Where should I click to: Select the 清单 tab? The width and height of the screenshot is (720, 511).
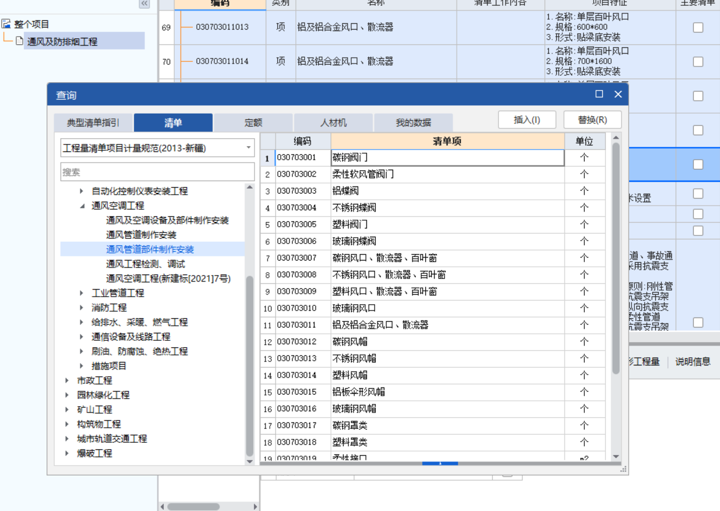point(173,122)
